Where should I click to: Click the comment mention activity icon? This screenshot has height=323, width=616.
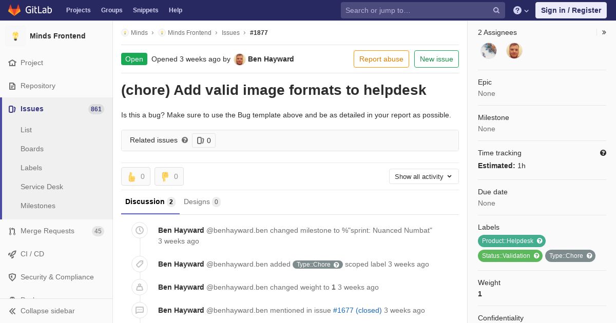(x=140, y=310)
